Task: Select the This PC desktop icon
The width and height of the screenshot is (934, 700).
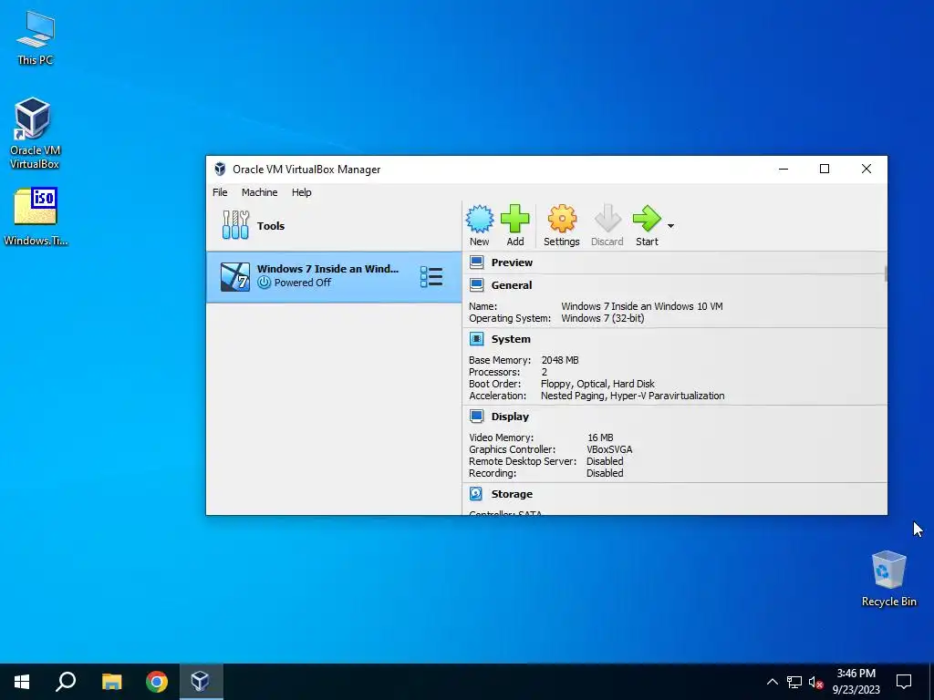Action: [36, 38]
